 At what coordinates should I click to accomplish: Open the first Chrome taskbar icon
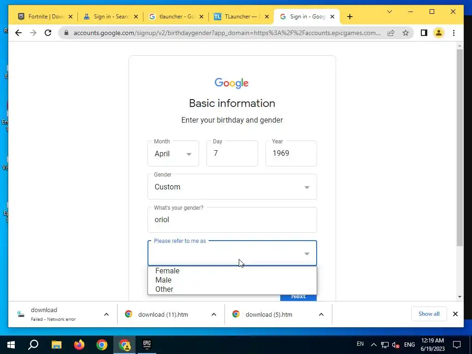102,345
